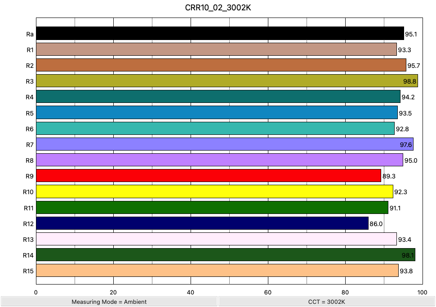
Task: Click the Measuring Mode = Ambient button
Action: tap(109, 302)
